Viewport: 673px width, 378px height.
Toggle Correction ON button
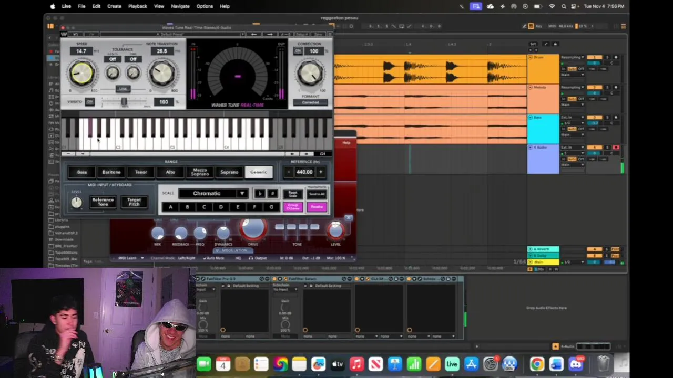coord(298,51)
